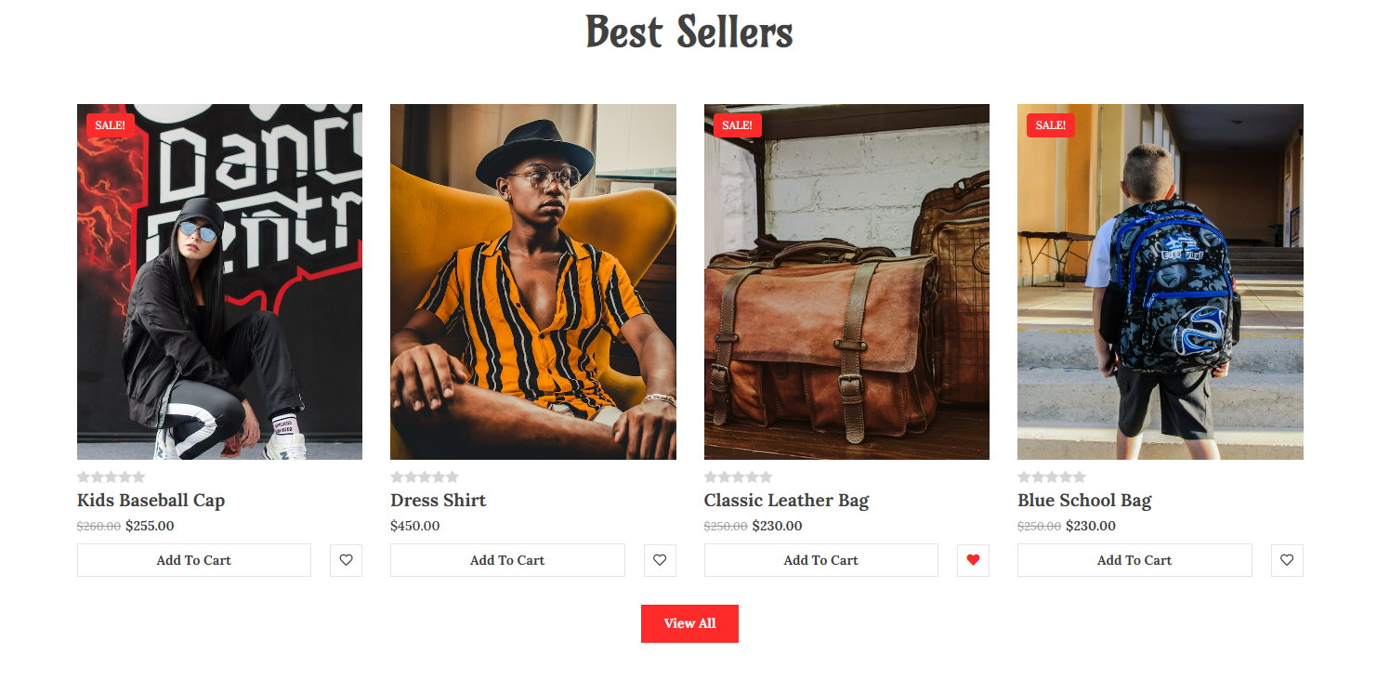
Task: Add Kids Baseball Cap to wishlist
Action: 346,560
